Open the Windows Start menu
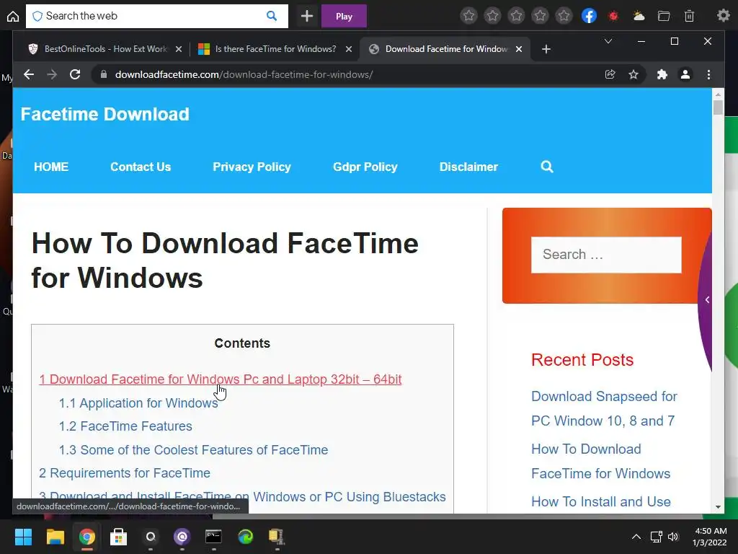Image resolution: width=738 pixels, height=554 pixels. [x=23, y=537]
